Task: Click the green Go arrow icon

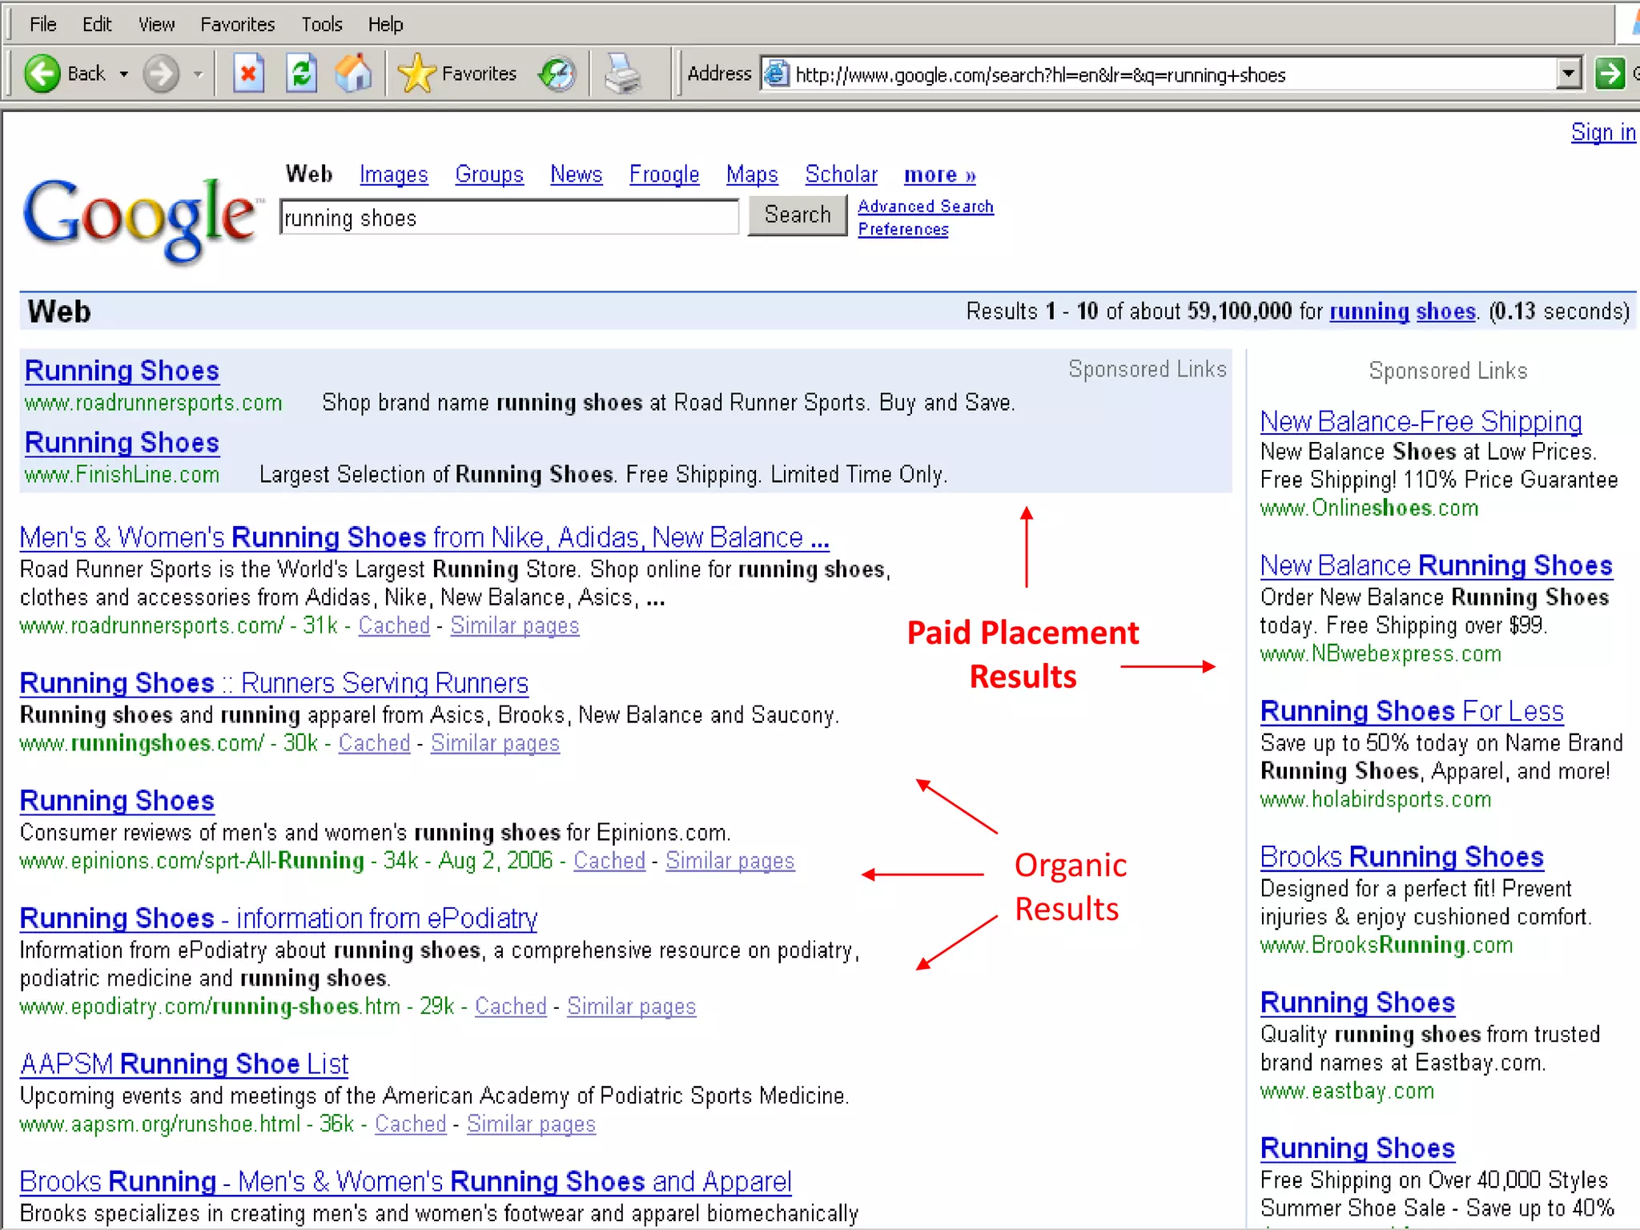Action: tap(1610, 74)
